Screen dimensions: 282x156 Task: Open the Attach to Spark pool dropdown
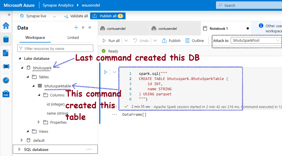click(256, 41)
